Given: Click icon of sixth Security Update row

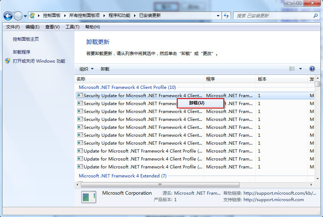Looking at the screenshot, I should (x=80, y=135).
